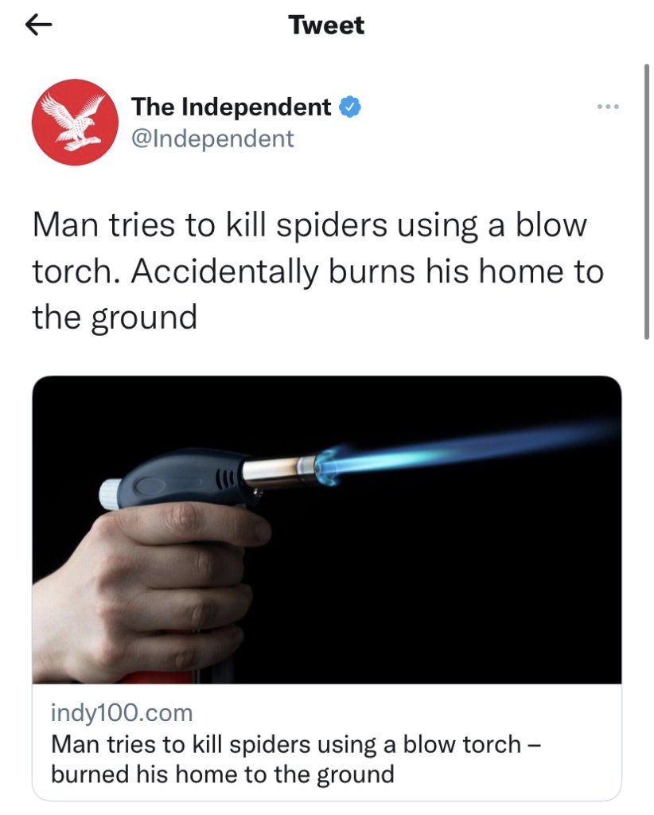Open The Independent display name
This screenshot has height=815, width=654.
(x=232, y=107)
